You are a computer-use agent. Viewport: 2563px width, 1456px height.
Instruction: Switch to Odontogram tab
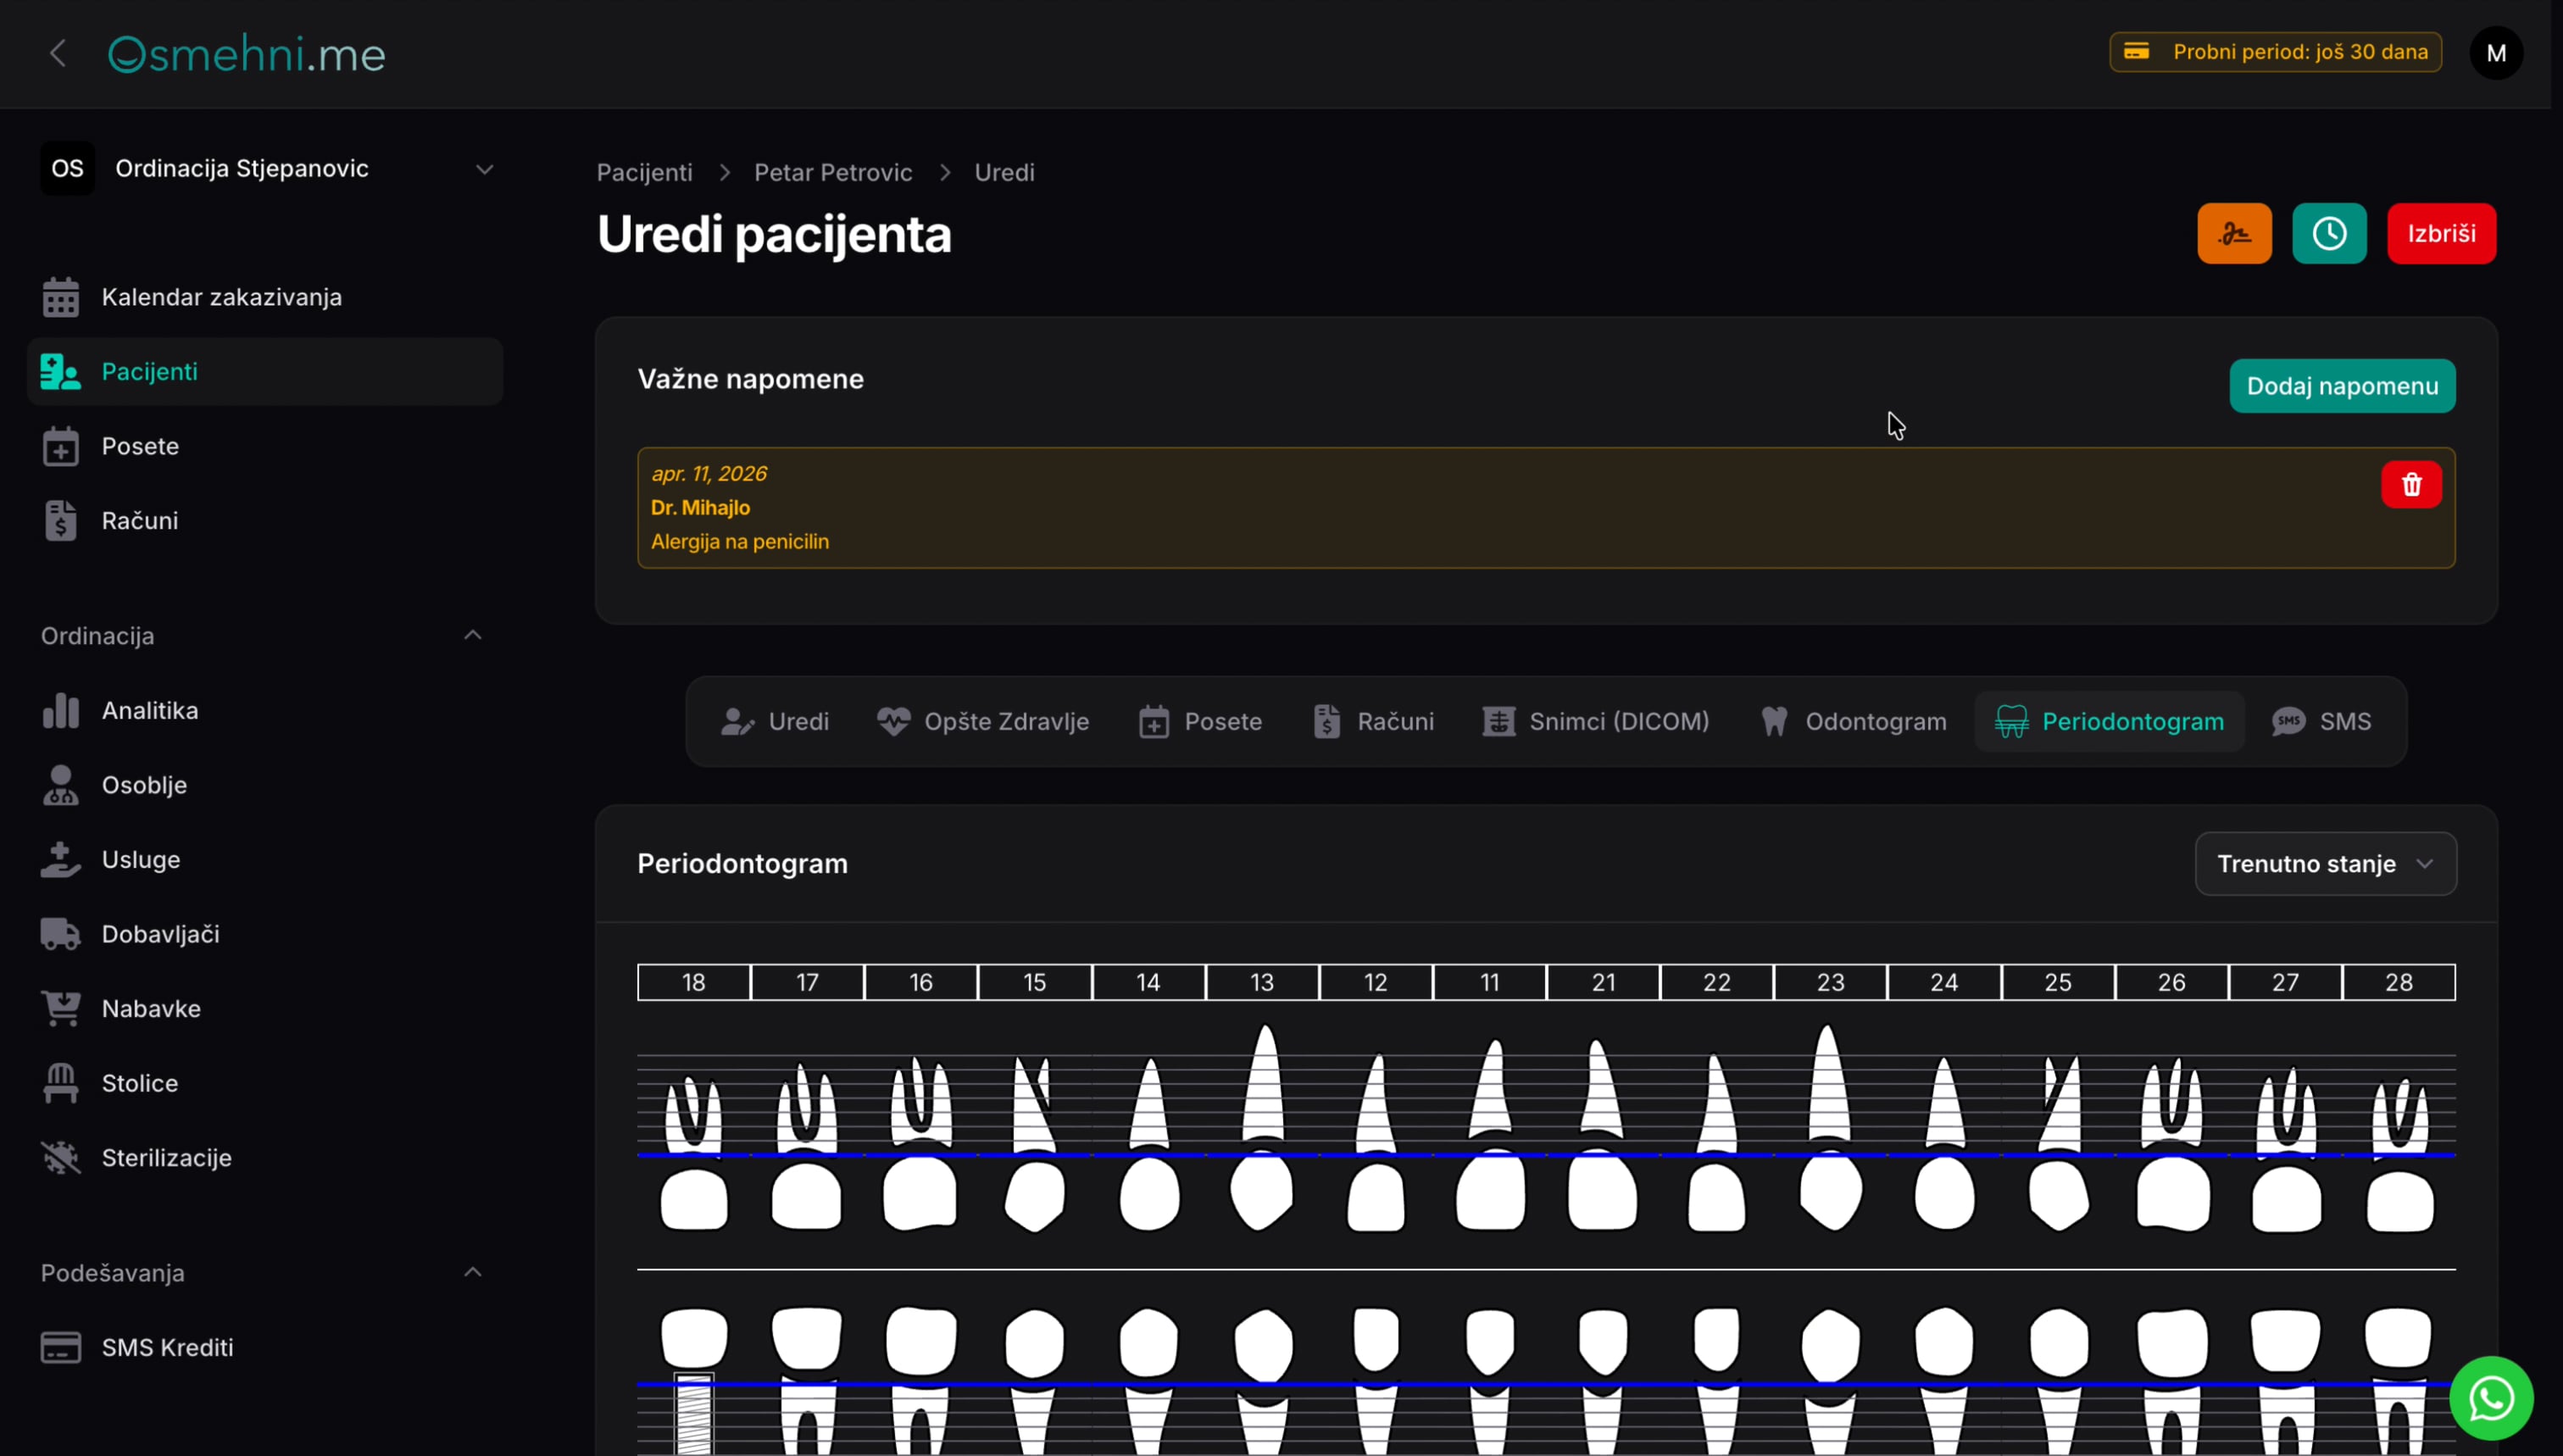pos(1853,721)
